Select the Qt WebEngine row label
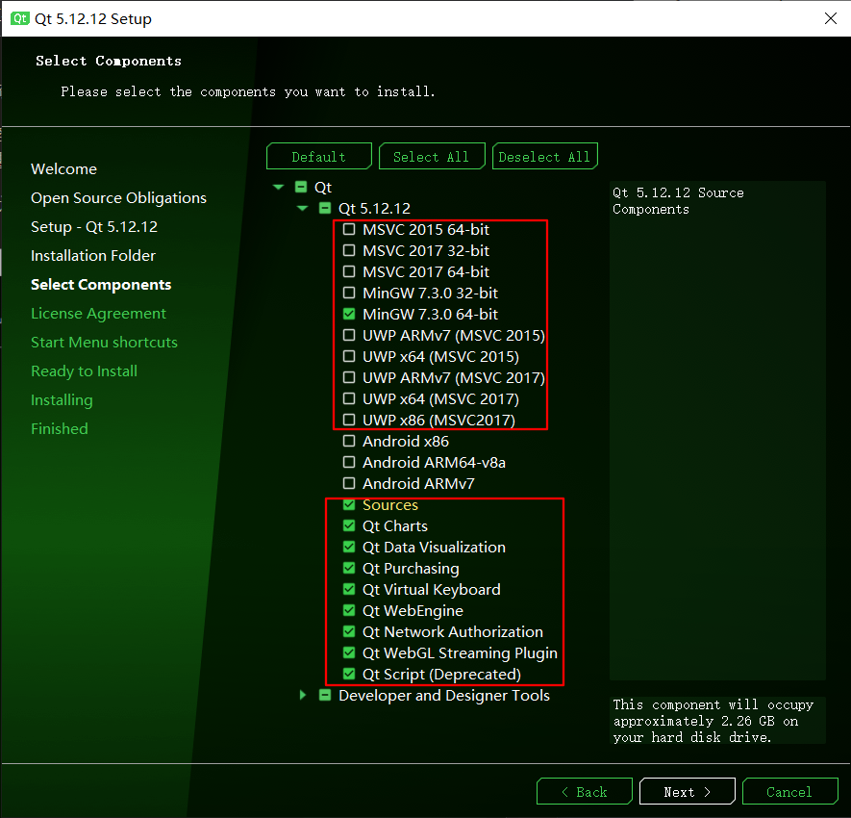This screenshot has height=818, width=851. tap(413, 610)
